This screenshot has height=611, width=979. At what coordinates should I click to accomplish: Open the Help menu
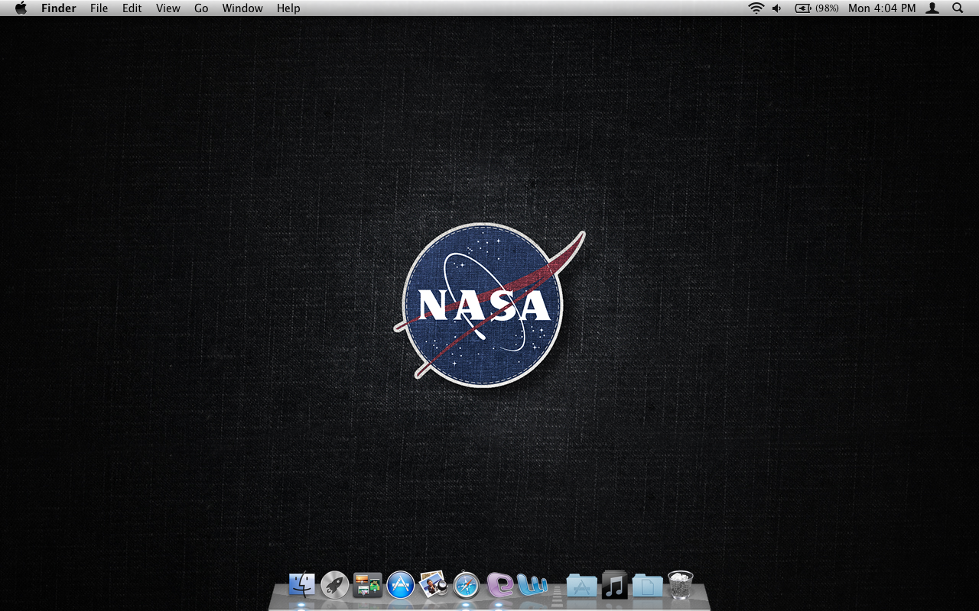coord(288,8)
